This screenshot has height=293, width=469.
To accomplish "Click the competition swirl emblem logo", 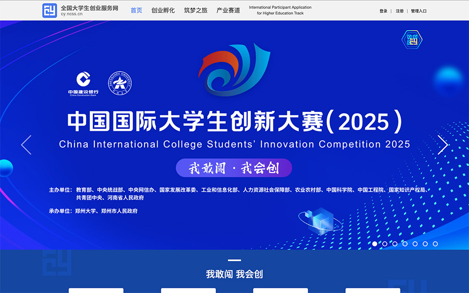I will tap(234, 70).
